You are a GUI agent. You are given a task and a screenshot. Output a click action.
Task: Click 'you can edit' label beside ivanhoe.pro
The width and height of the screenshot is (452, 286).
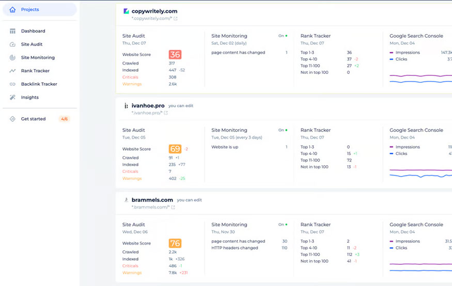click(181, 106)
